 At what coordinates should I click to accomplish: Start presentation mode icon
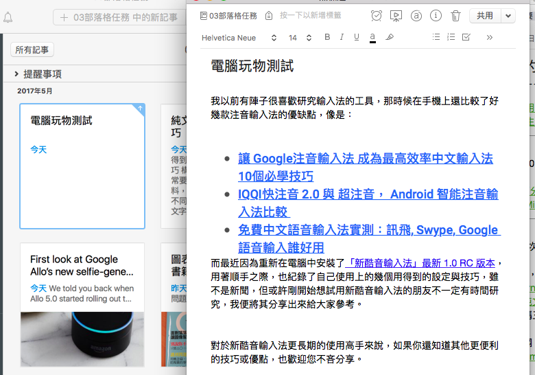pyautogui.click(x=396, y=16)
